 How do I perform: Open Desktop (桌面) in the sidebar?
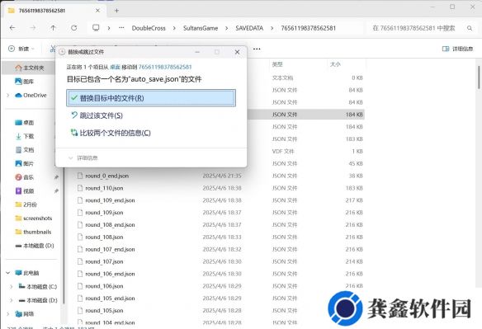pos(25,123)
